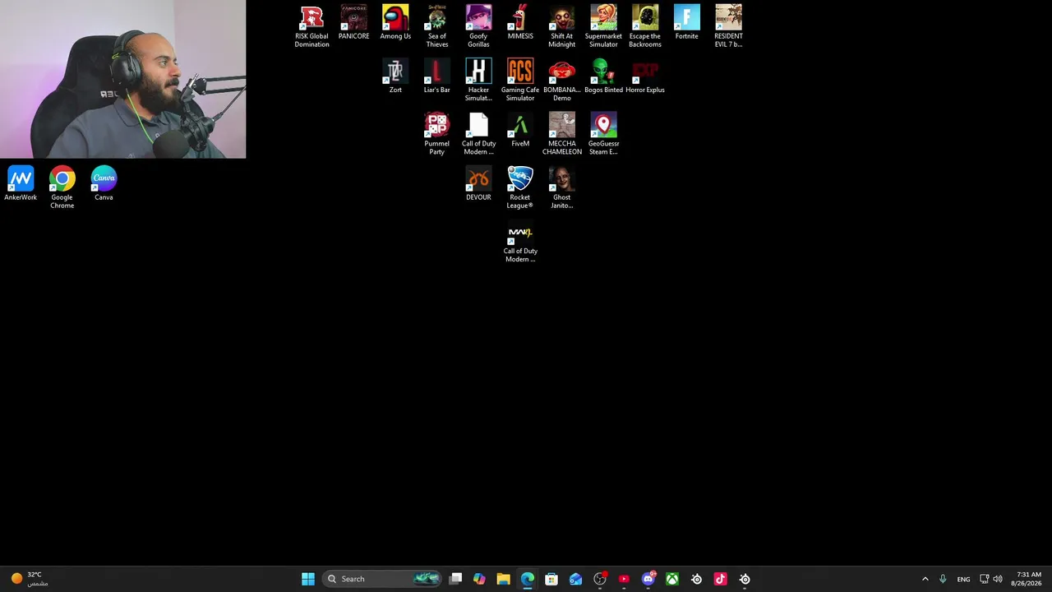Viewport: 1052px width, 592px height.
Task: Open File Explorer from the taskbar
Action: tap(504, 579)
